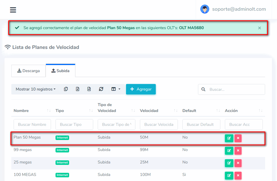Click the CSV export document icon

point(89,89)
